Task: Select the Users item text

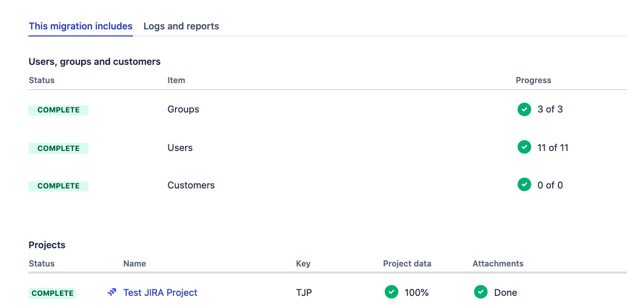Action: tap(180, 148)
